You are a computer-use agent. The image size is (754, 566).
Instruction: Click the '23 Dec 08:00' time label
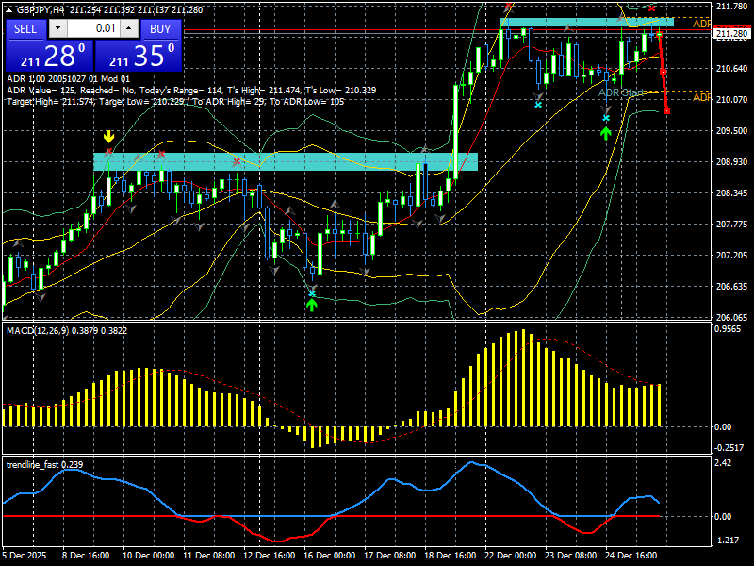[571, 555]
